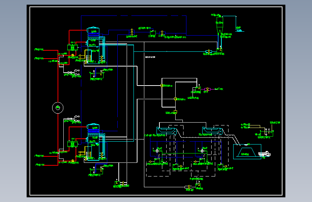Select the domed top of the lower absorber tower
Screen dimensions: 312x202
[93, 127]
